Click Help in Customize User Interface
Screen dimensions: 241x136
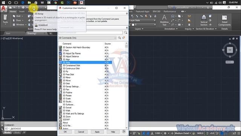[113, 132]
